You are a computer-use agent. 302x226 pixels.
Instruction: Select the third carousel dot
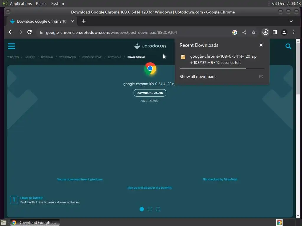point(158,209)
